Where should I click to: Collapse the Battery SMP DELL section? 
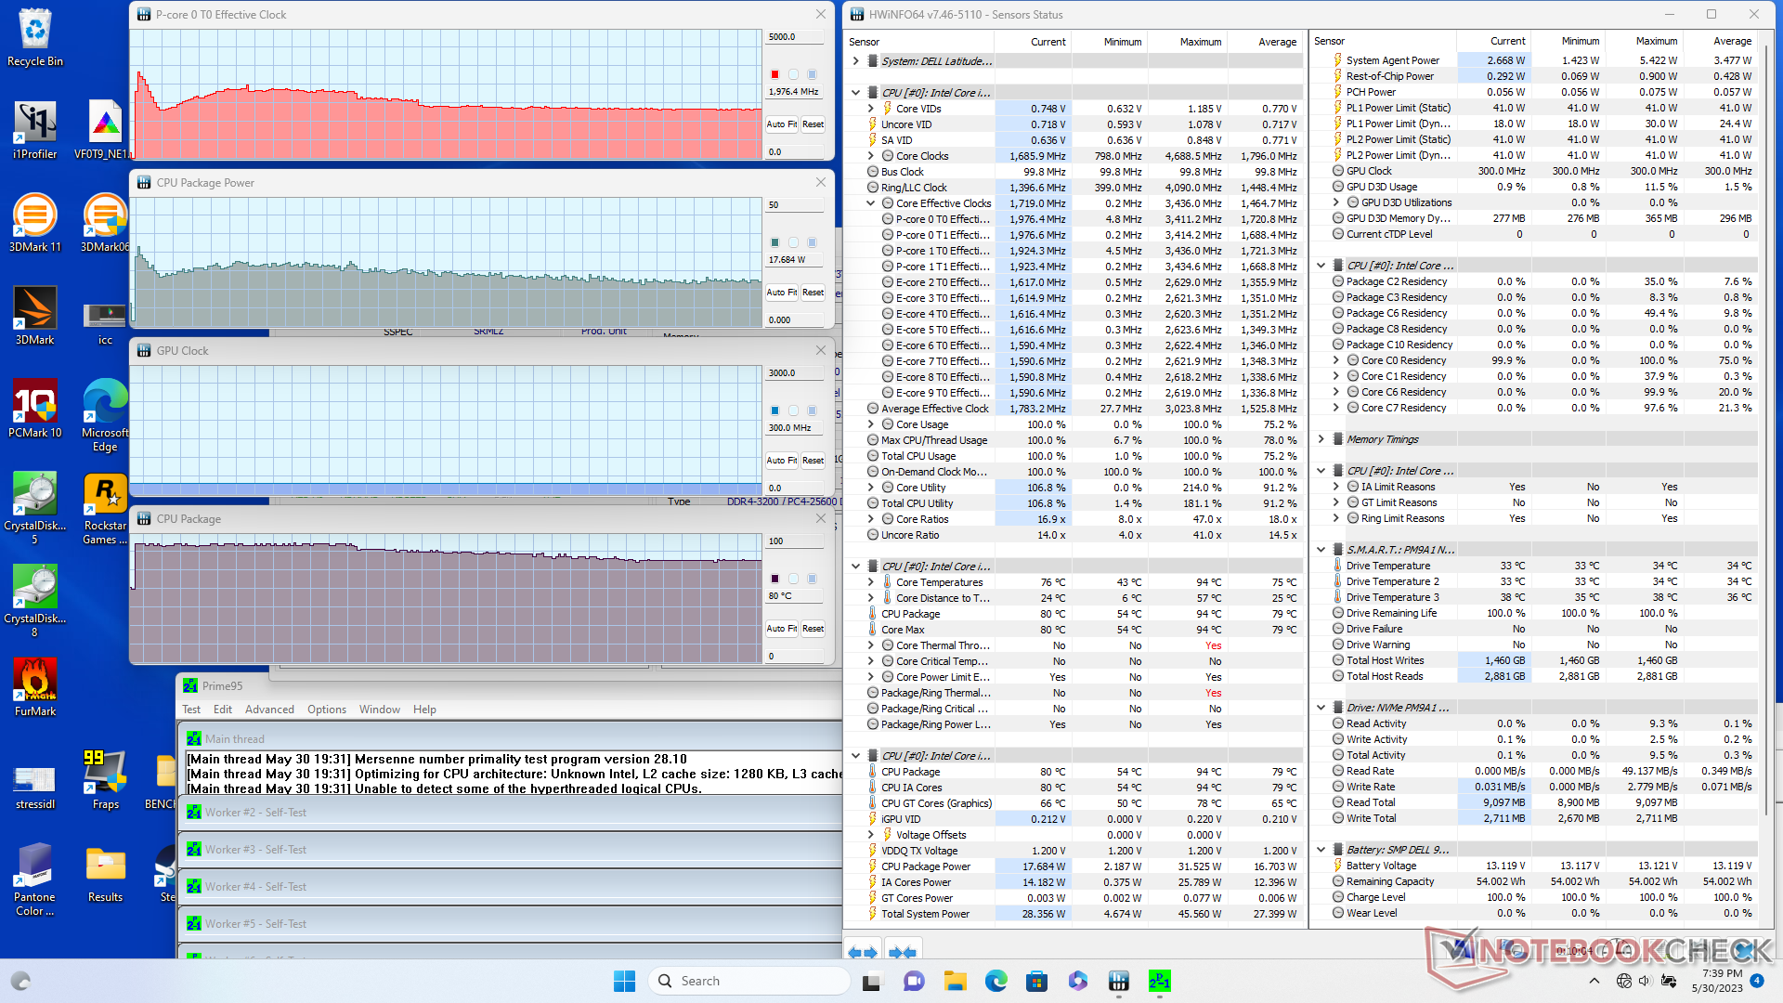pos(1321,850)
